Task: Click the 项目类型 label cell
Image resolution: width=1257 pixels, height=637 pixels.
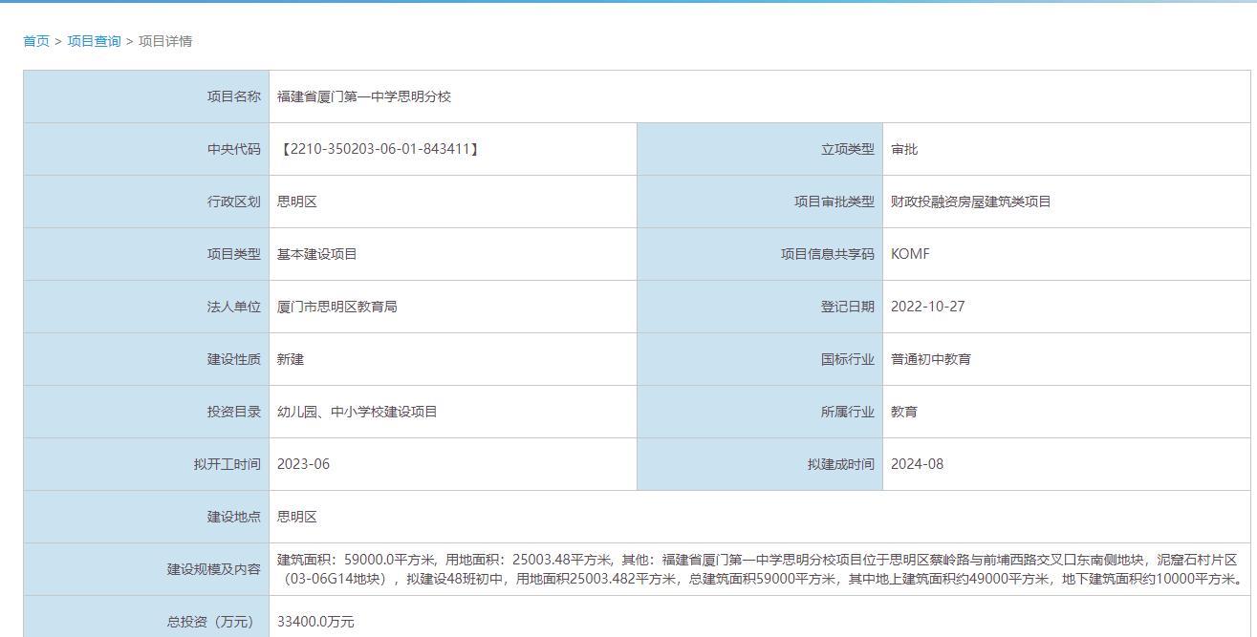Action: (146, 254)
